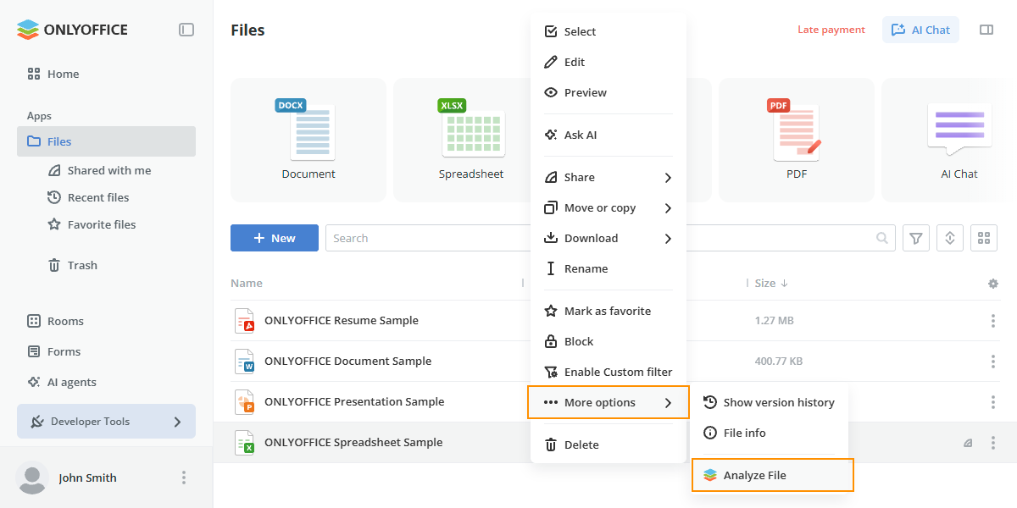Click the Presentation Sample file icon
Viewport: 1017px width, 508px height.
pyautogui.click(x=244, y=402)
